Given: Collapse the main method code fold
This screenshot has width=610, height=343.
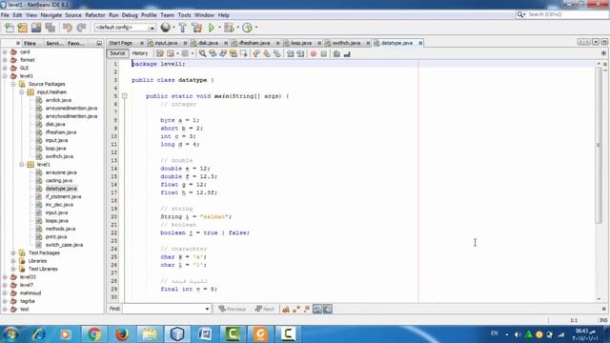Looking at the screenshot, I should click(125, 96).
